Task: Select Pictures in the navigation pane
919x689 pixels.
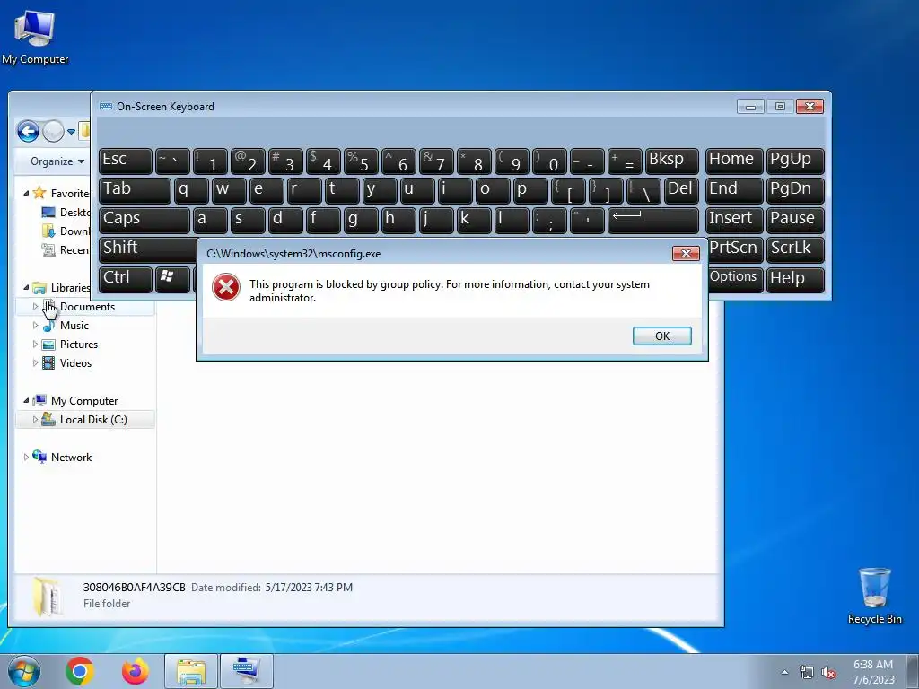Action: click(x=79, y=344)
